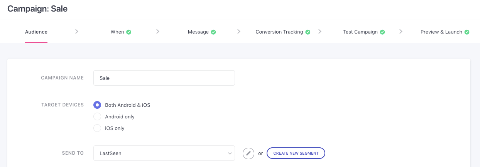480x167 pixels.
Task: Click the Preview & Launch green checkmark
Action: [x=467, y=32]
